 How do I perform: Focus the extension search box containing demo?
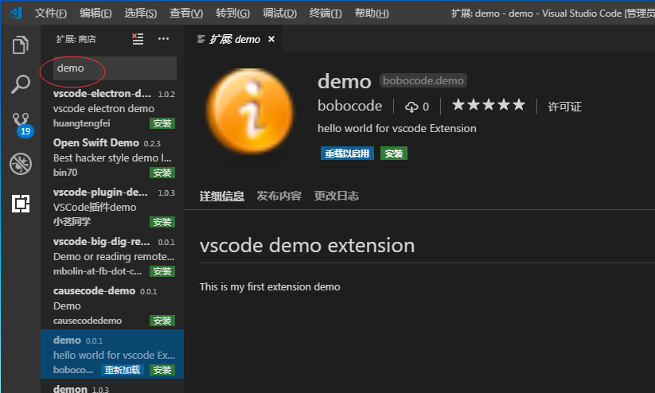[115, 68]
